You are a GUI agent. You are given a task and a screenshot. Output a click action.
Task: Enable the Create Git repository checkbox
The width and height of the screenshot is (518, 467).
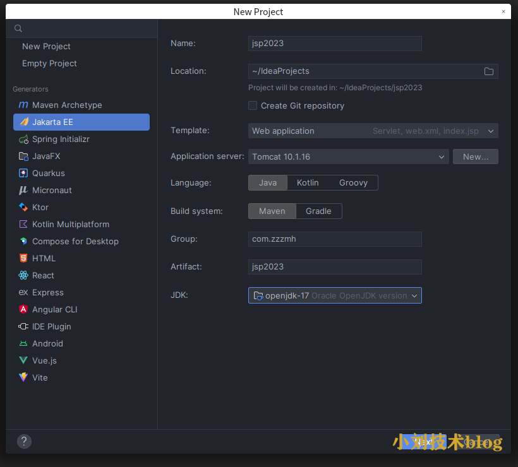(253, 105)
